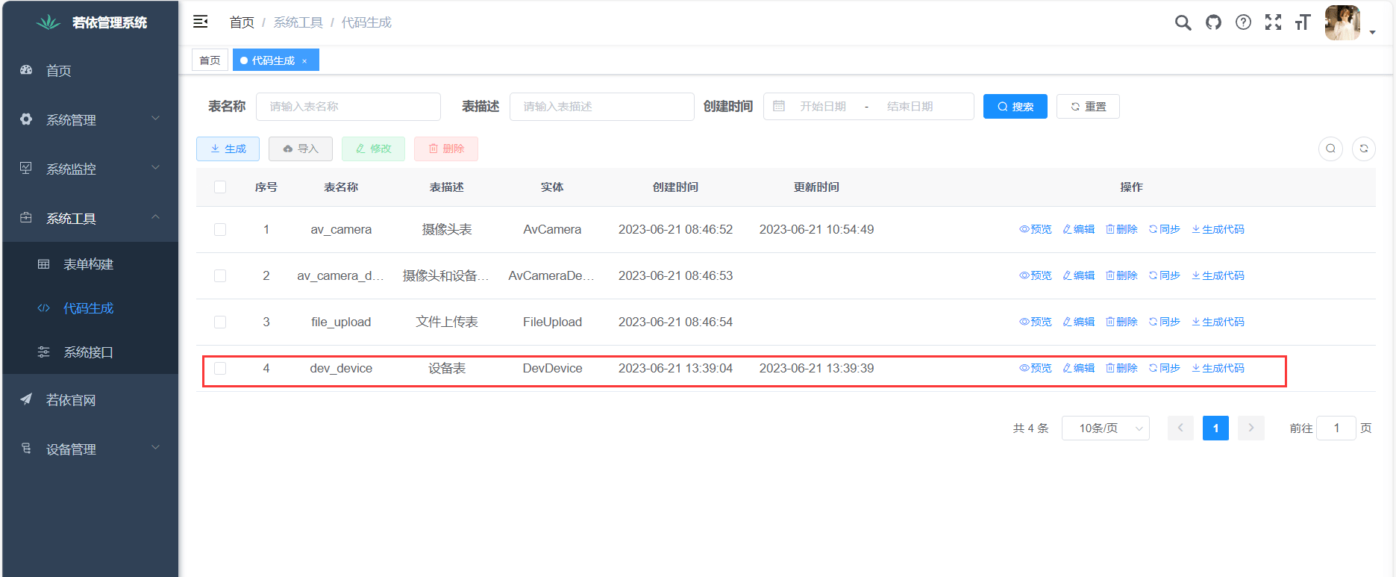Click the 系统监控 monitor icon

tap(26, 168)
